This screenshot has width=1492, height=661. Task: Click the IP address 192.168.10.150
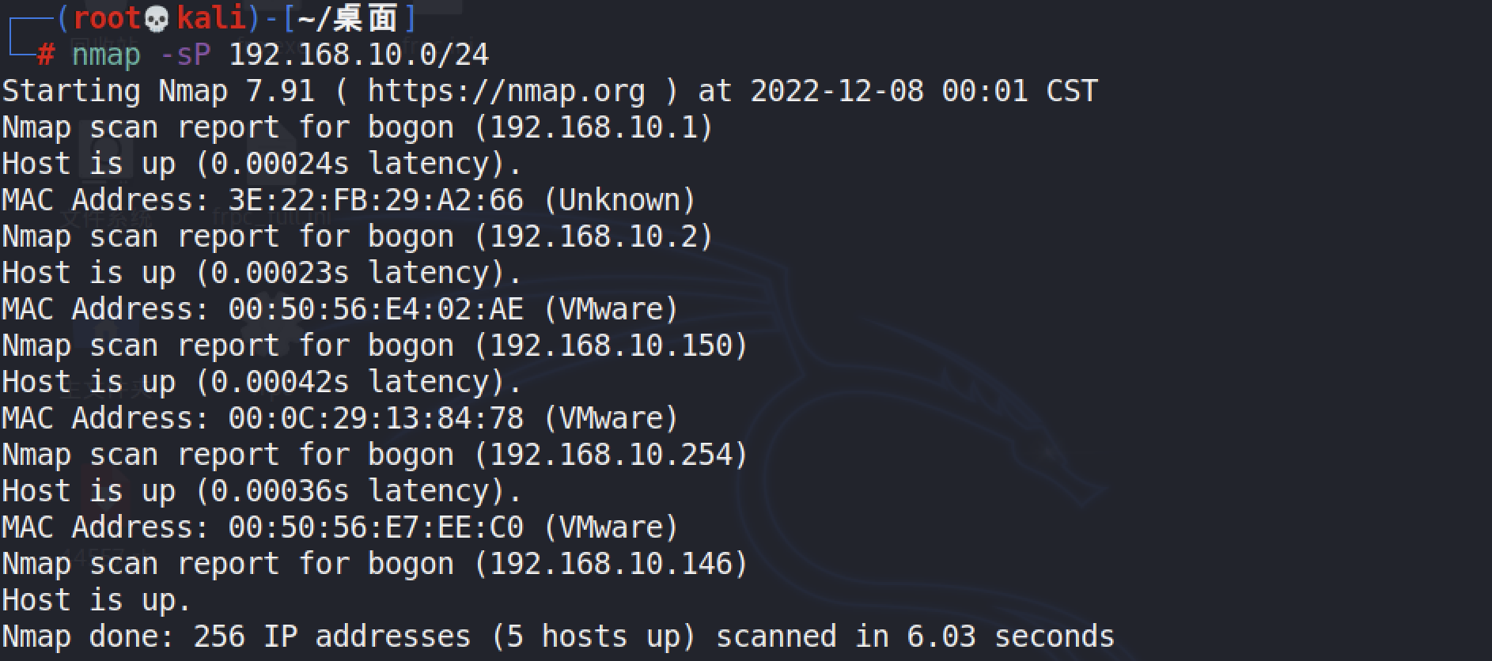pyautogui.click(x=612, y=346)
